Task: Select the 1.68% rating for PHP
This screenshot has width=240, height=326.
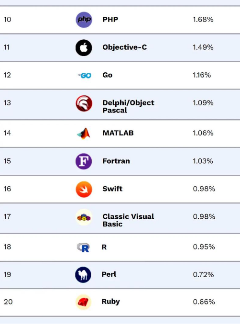Action: (x=203, y=20)
